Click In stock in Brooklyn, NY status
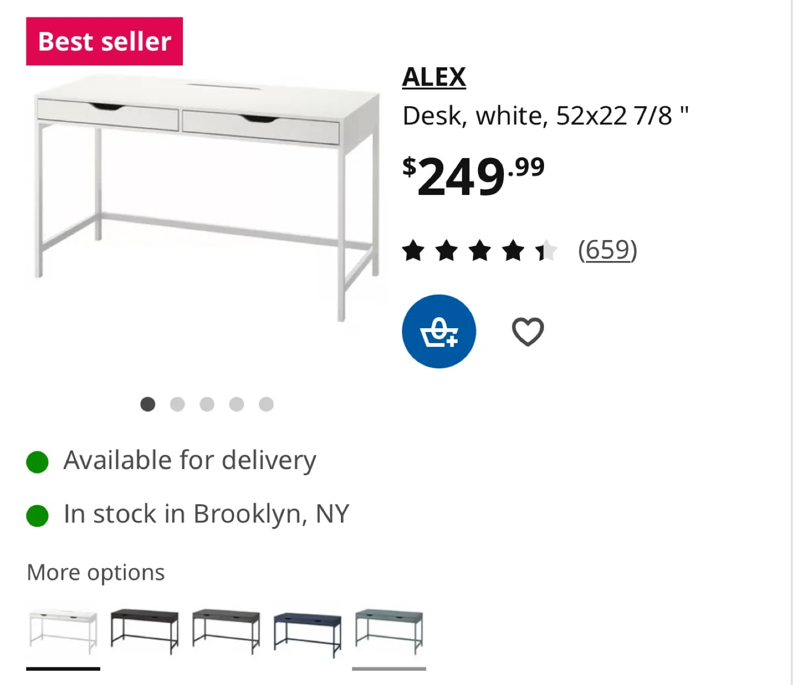This screenshot has height=685, width=793. tap(206, 514)
